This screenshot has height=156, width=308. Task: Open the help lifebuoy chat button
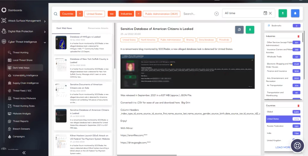coord(297,145)
